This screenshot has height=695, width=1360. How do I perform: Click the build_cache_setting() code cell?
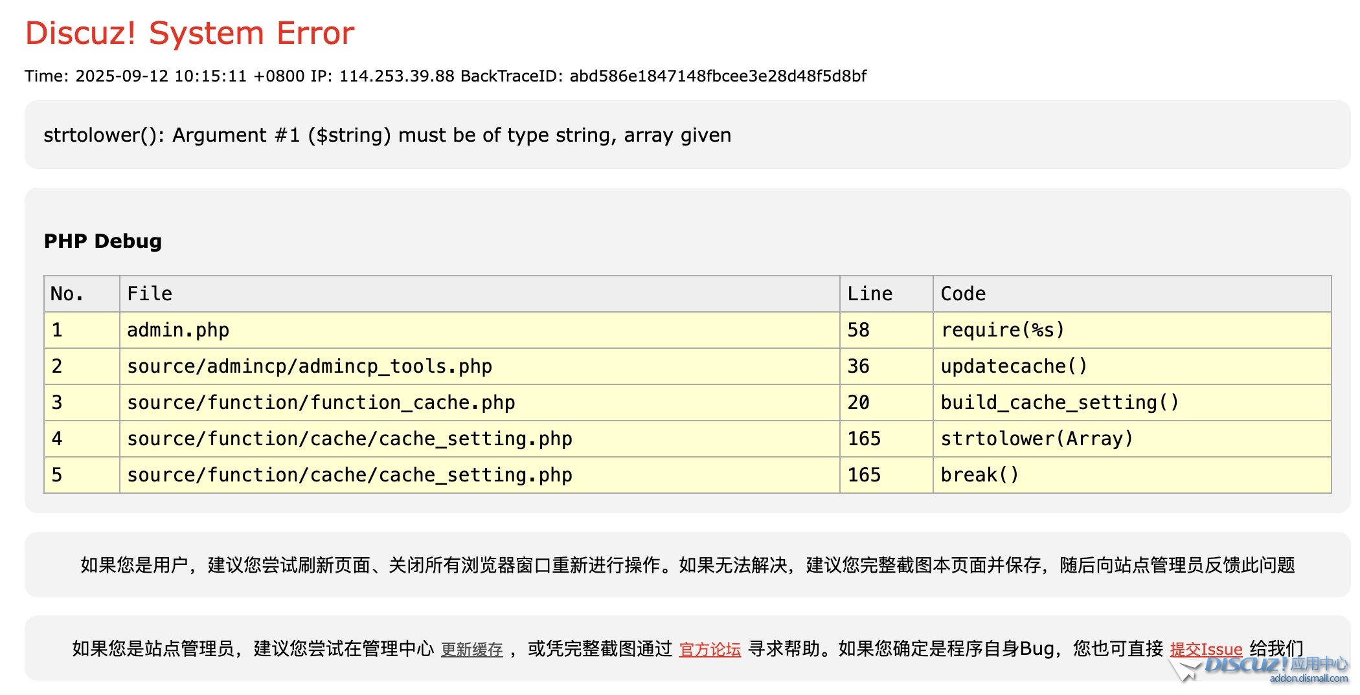click(1132, 403)
